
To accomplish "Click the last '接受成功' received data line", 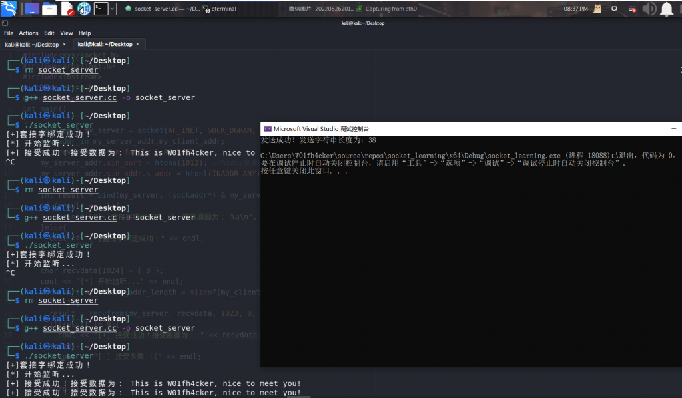I will pos(154,393).
